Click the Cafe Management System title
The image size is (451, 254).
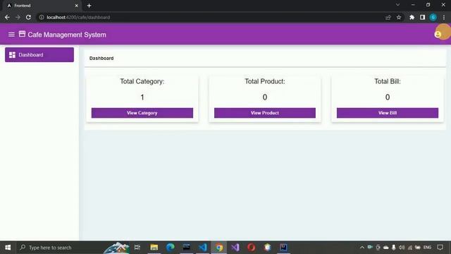click(67, 35)
